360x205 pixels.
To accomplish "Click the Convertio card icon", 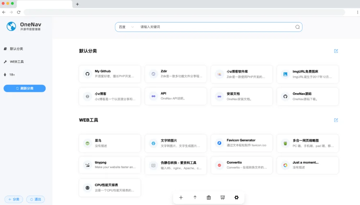I will [219, 165].
